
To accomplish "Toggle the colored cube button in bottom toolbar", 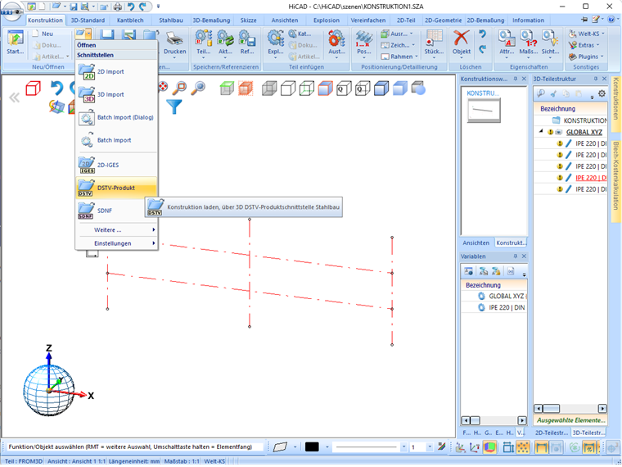I will (x=490, y=447).
